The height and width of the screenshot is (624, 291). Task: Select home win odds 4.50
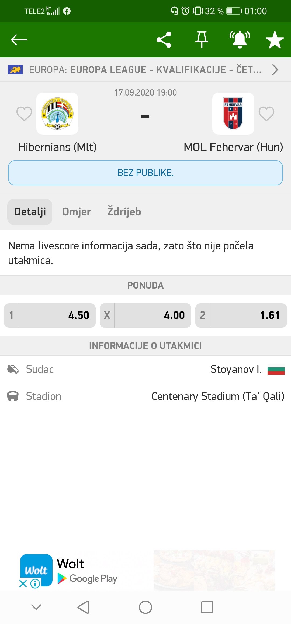point(50,316)
